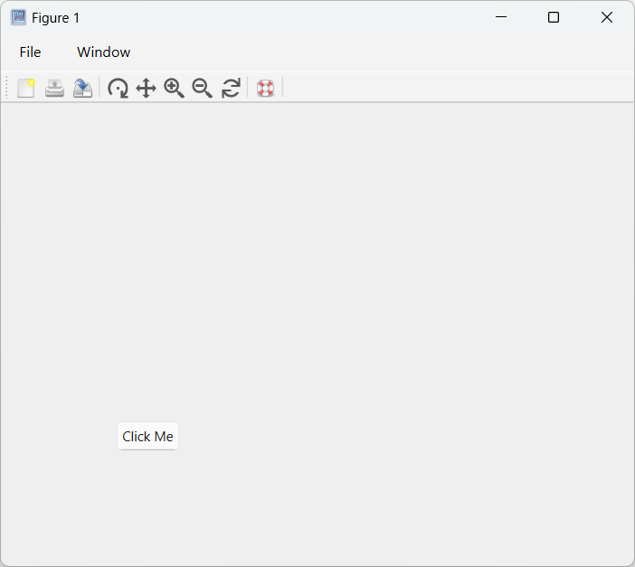Maximize the Figure 1 window

pos(554,17)
